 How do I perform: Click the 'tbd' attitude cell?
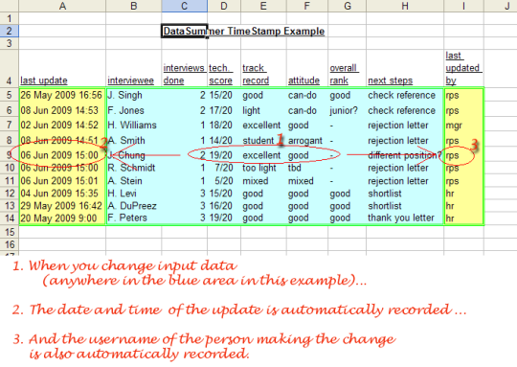tap(307, 168)
